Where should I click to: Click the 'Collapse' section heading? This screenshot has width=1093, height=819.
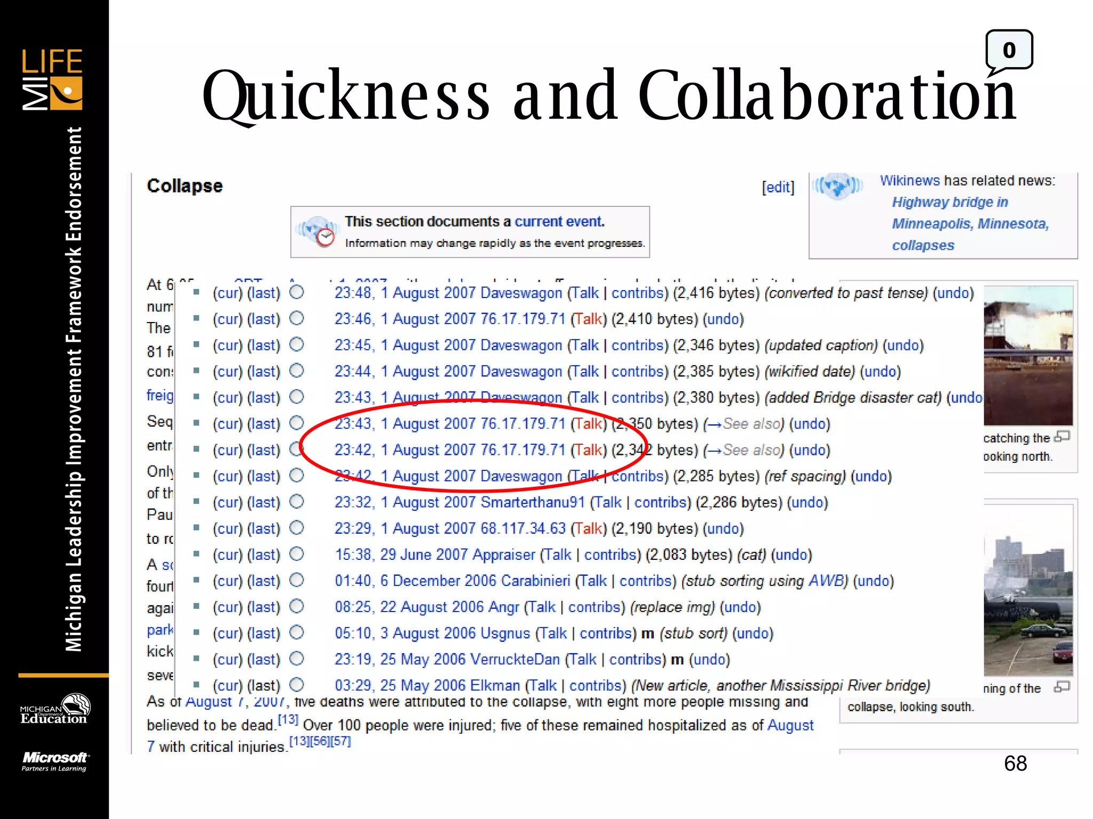[185, 186]
